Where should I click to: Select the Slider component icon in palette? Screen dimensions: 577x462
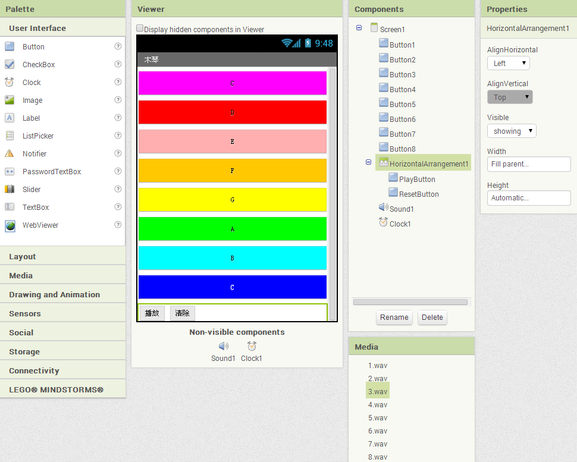(10, 189)
